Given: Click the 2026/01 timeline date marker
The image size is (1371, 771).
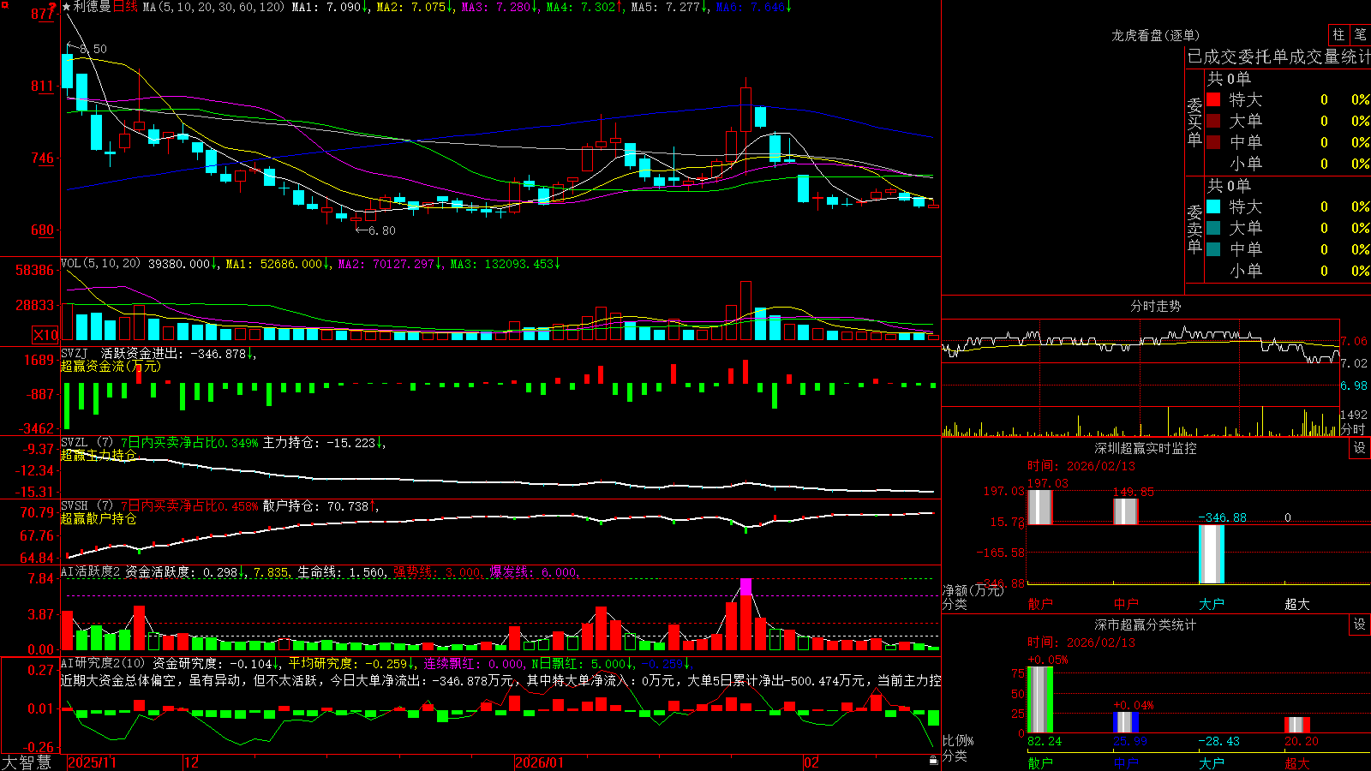Looking at the screenshot, I should pos(539,762).
